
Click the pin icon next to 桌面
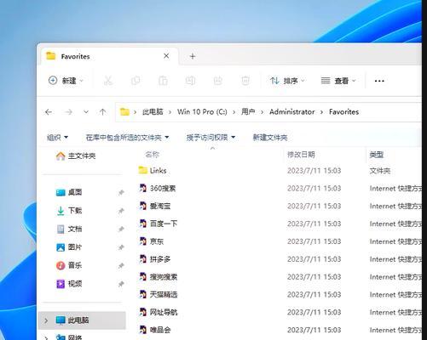(121, 193)
